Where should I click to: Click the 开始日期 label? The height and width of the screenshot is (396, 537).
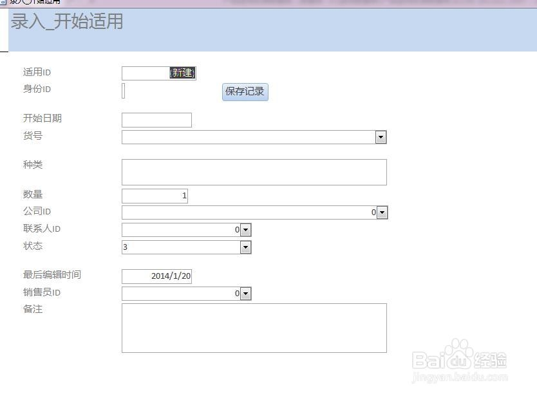42,118
